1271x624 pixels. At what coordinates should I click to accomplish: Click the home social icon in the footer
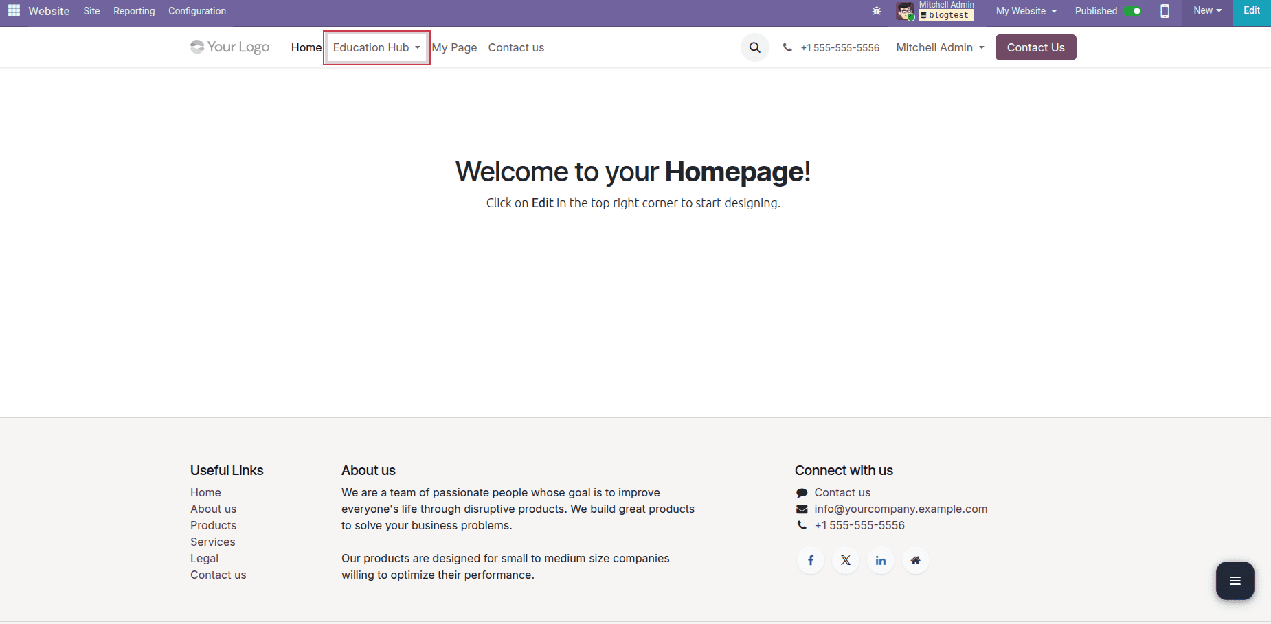(916, 559)
